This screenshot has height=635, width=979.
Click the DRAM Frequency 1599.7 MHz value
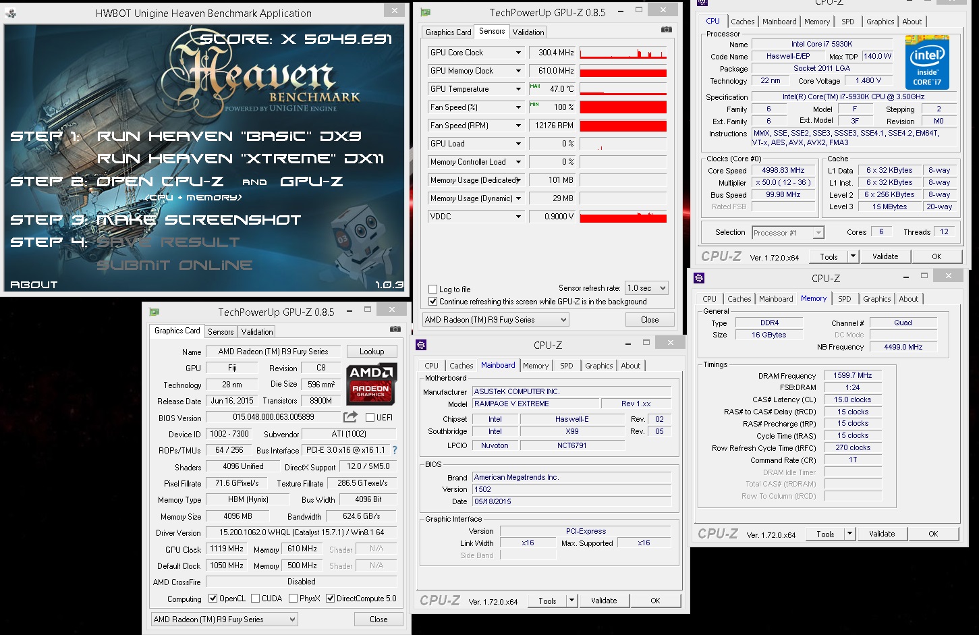coord(853,375)
